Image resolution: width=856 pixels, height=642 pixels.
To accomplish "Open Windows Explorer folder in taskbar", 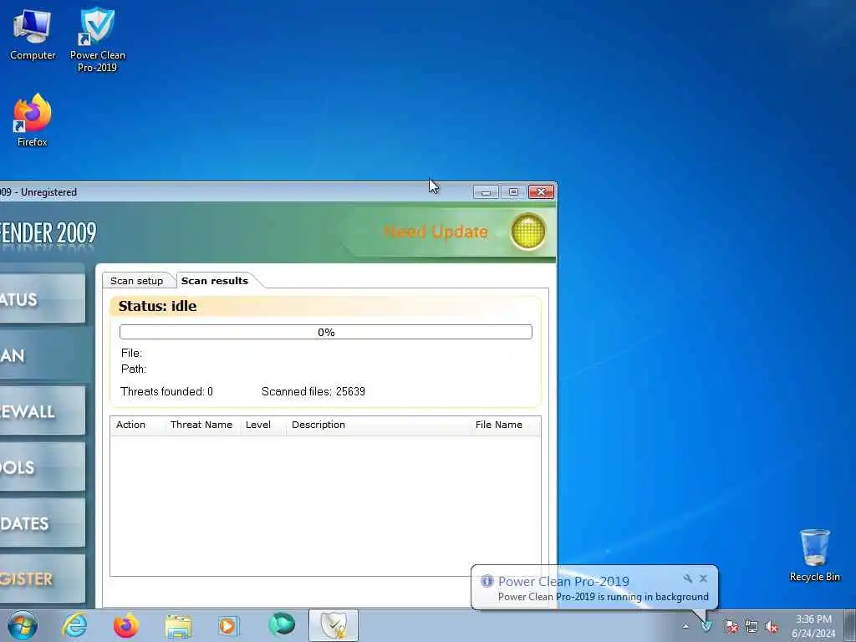I will 178,627.
